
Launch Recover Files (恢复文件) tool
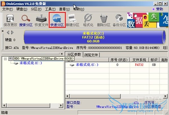(x=41, y=20)
